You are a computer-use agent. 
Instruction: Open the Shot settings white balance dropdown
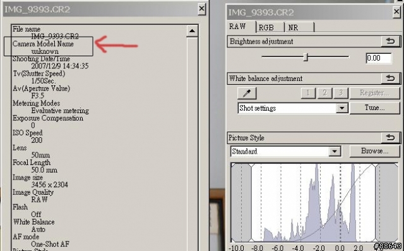click(342, 108)
